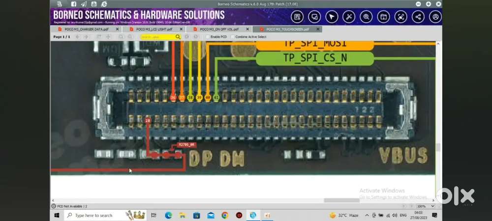Click the face scan icon in header
Screen dimensions: 492x221
tap(400, 17)
